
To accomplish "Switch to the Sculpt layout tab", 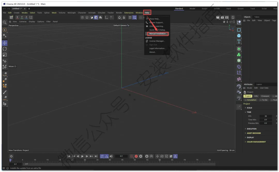I will [x=204, y=8].
